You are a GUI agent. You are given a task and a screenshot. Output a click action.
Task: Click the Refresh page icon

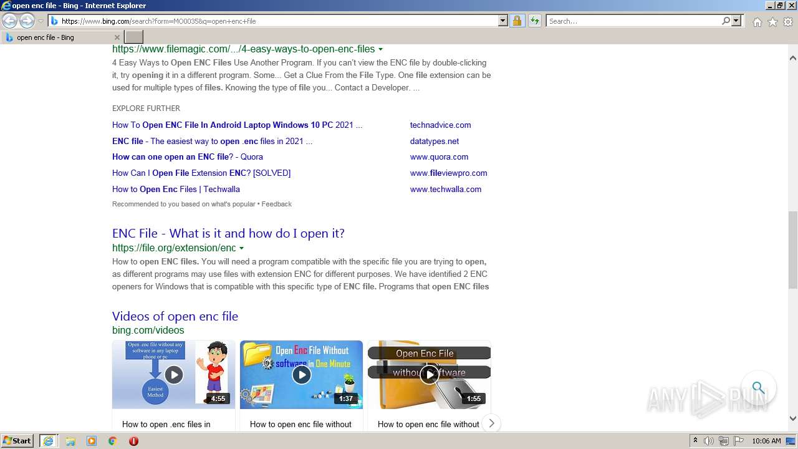click(535, 21)
